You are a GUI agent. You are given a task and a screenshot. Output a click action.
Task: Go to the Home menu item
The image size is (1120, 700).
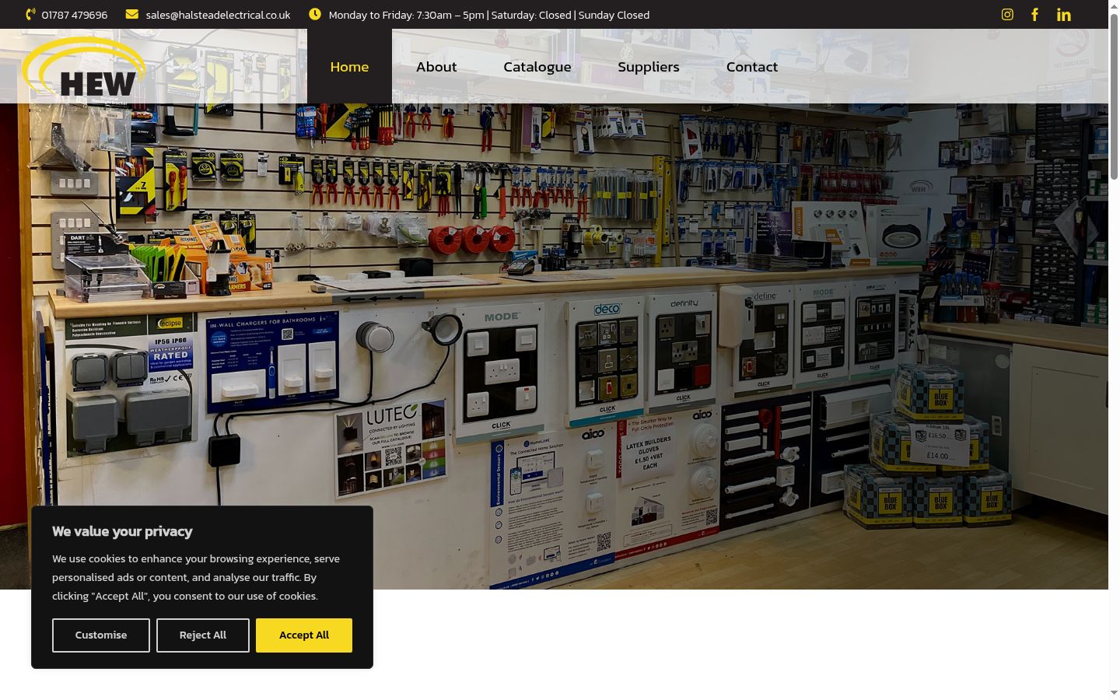pyautogui.click(x=349, y=67)
